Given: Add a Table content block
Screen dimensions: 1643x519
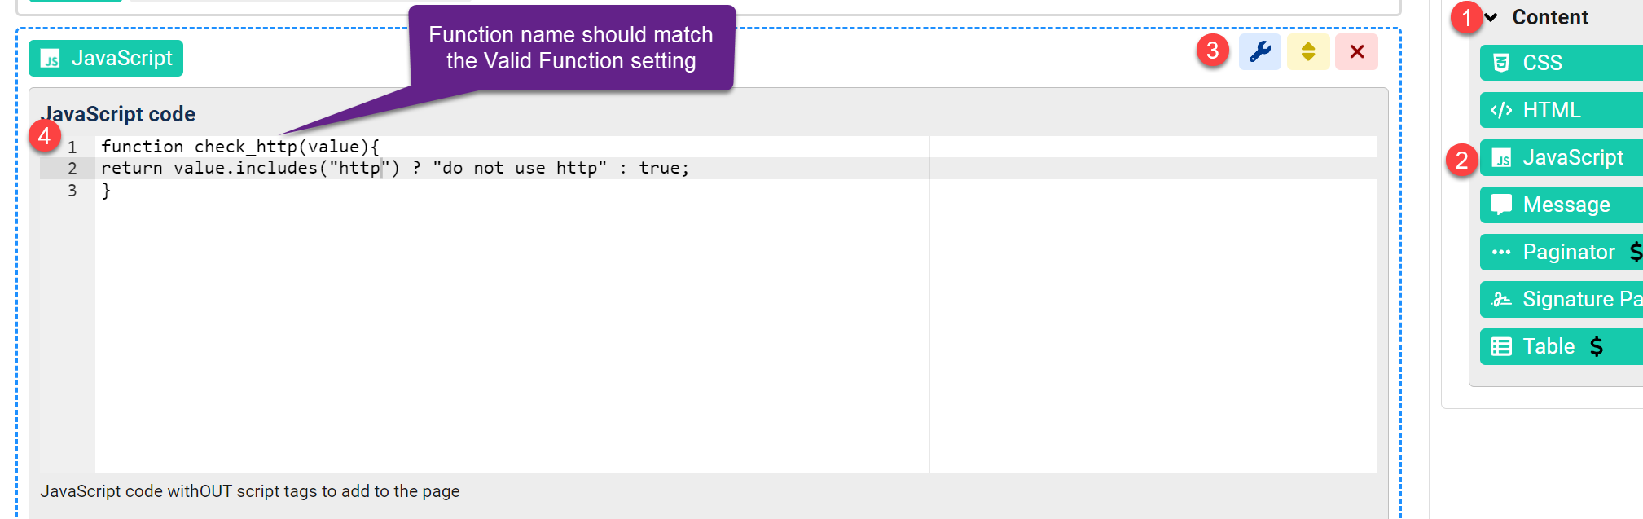Looking at the screenshot, I should pos(1549,346).
